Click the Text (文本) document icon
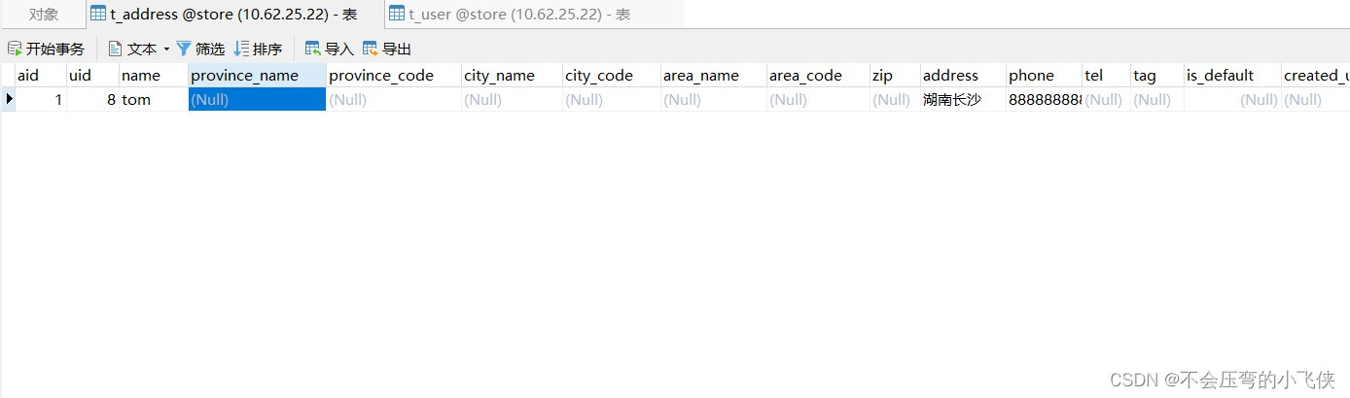This screenshot has width=1350, height=398. click(x=115, y=49)
